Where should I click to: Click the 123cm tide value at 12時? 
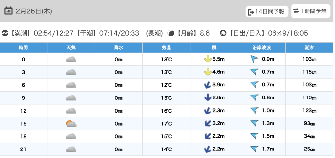(x=309, y=111)
